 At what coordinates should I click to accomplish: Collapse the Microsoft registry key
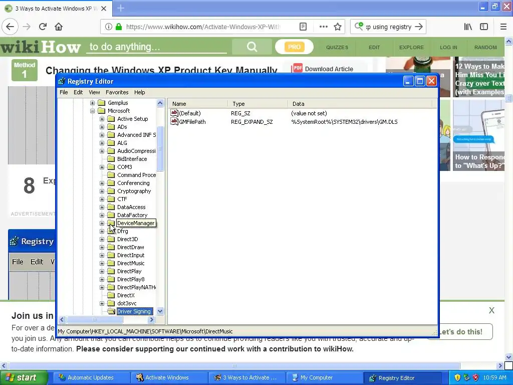tap(92, 111)
